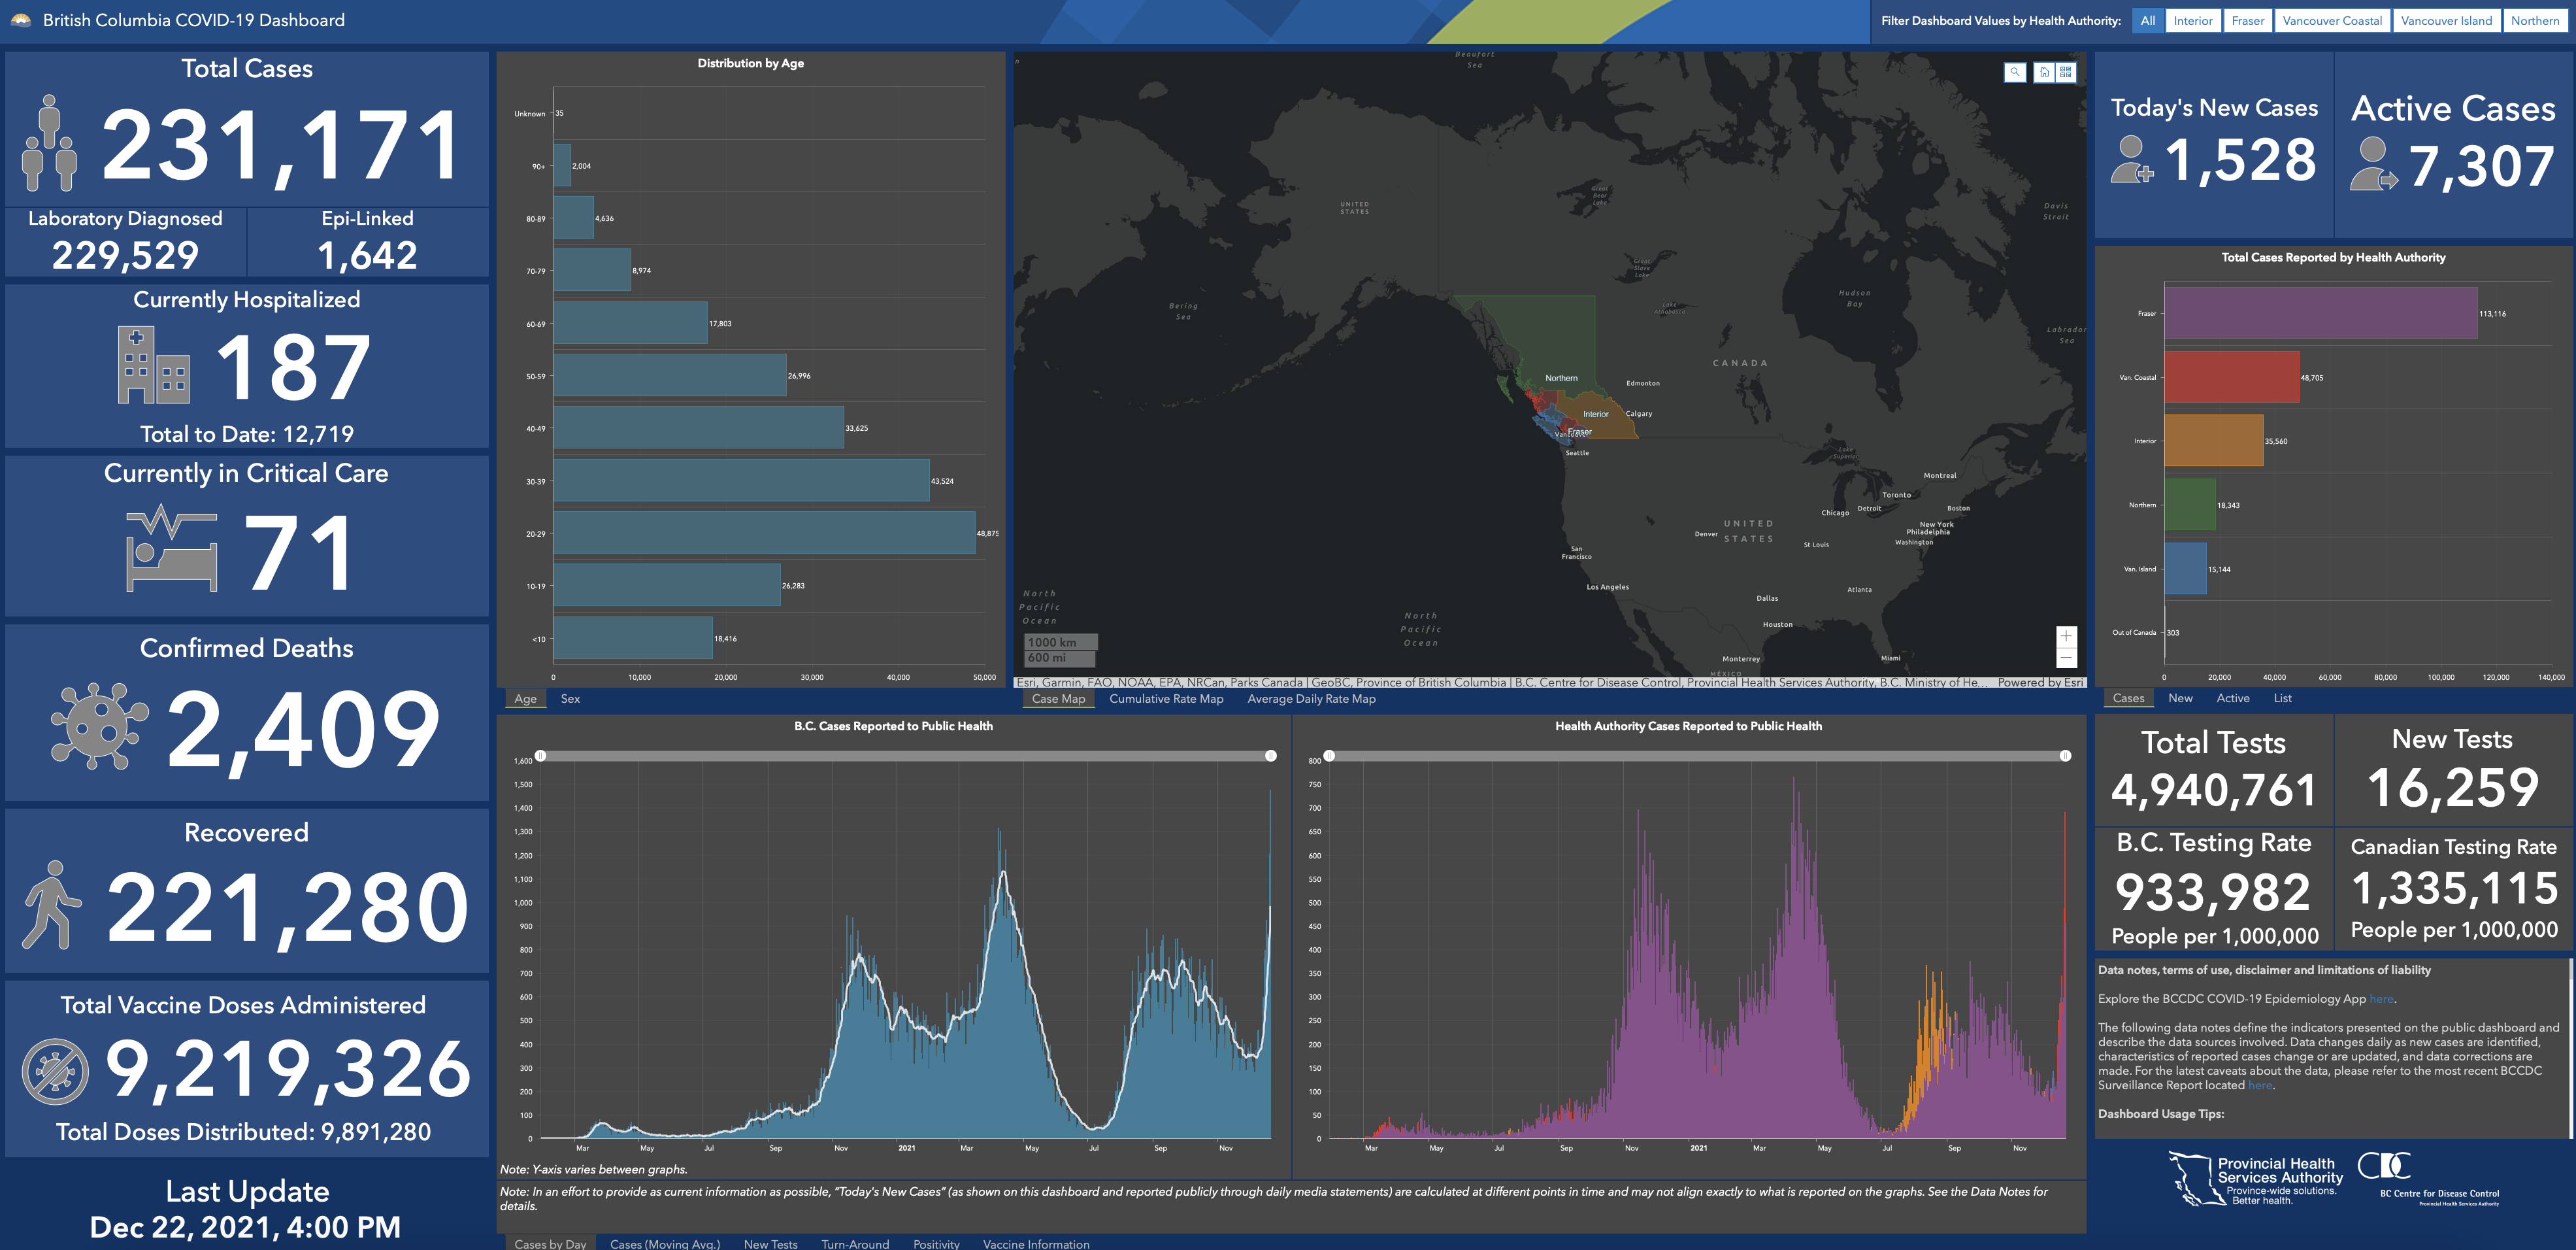
Task: Filter dashboard by Vancouver Coastal
Action: click(x=2332, y=20)
